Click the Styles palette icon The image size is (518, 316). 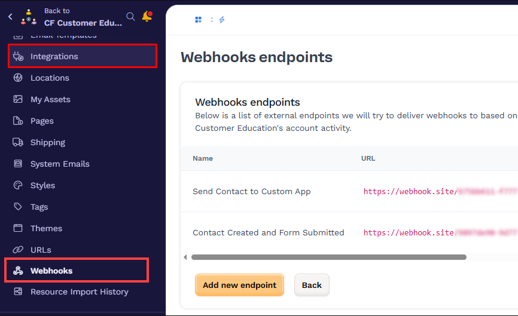pos(18,185)
